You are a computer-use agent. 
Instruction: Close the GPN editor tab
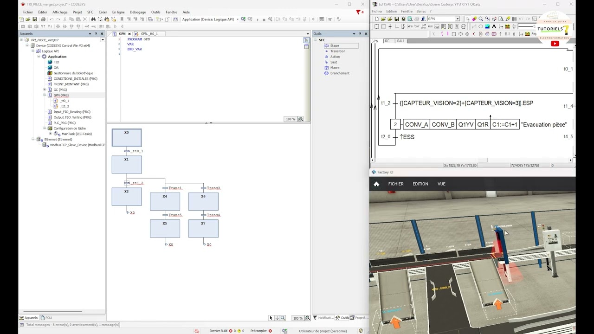(129, 34)
